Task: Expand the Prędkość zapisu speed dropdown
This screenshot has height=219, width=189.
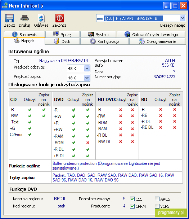Action: pyautogui.click(x=87, y=78)
